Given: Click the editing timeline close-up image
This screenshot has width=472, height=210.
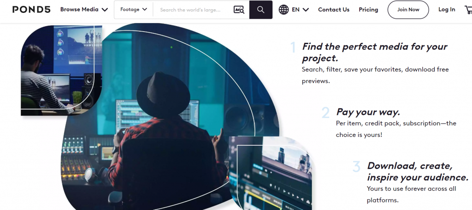Looking at the screenshot, I should (x=270, y=173).
